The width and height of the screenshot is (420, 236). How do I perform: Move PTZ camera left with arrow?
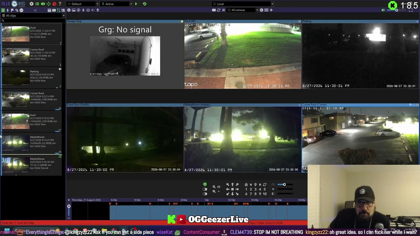coord(228,189)
